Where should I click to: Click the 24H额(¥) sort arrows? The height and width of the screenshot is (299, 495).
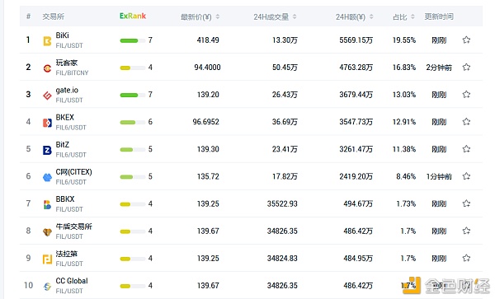[x=371, y=16]
